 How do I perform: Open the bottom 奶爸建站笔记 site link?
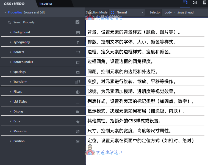109,152
